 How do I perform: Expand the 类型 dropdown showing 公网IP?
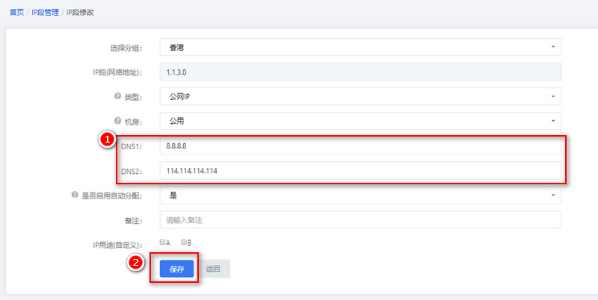[x=360, y=96]
